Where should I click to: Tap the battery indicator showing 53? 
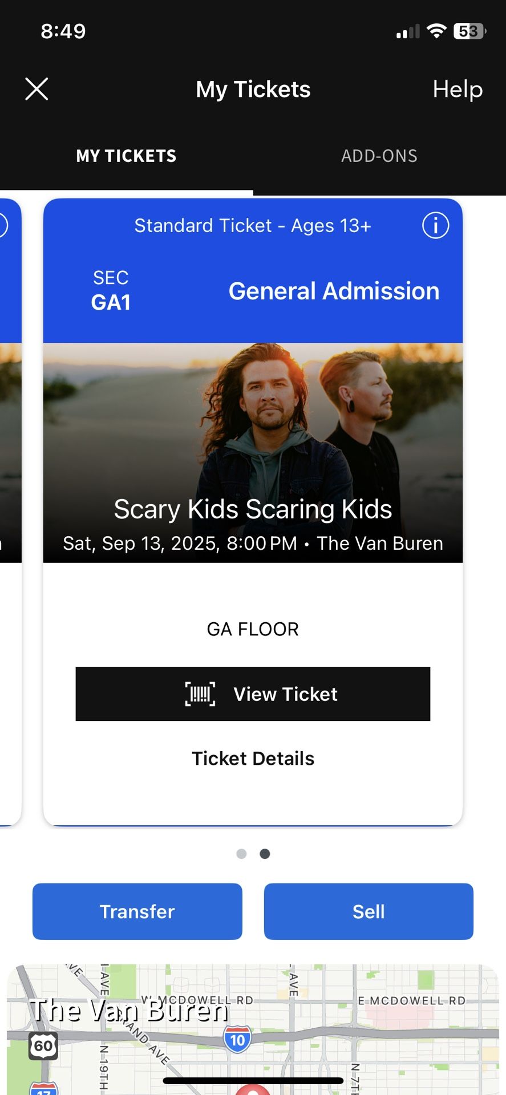469,31
